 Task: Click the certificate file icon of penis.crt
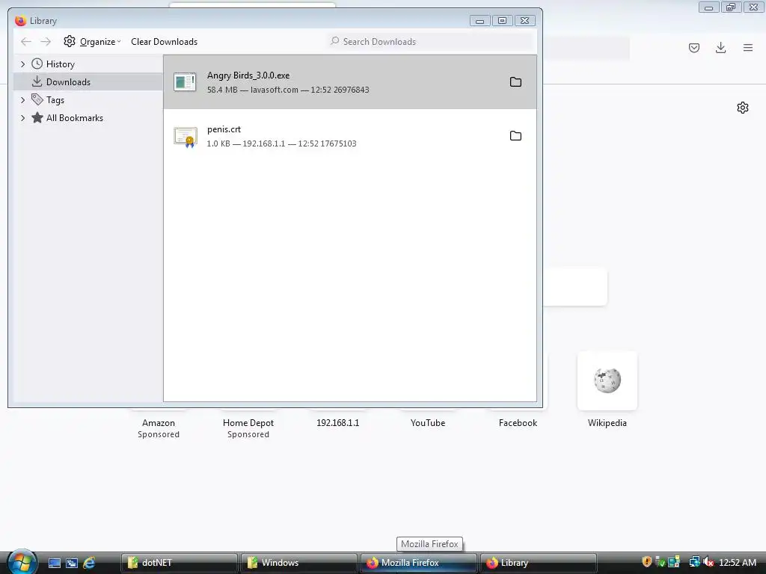pos(186,137)
